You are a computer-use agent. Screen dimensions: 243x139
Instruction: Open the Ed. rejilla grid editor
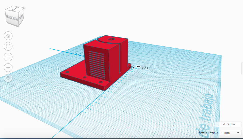pyautogui.click(x=228, y=124)
